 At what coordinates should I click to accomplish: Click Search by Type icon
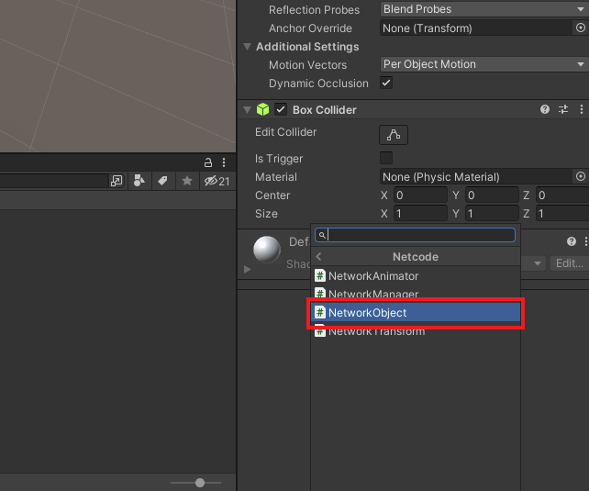pyautogui.click(x=139, y=181)
